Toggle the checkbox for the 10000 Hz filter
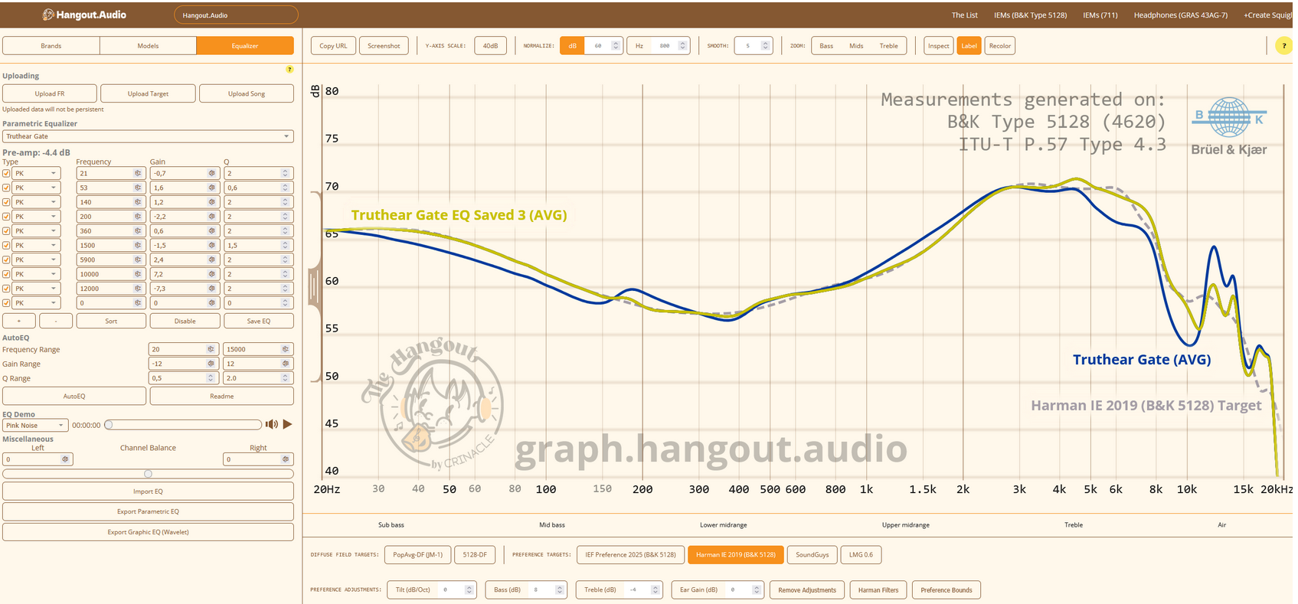The height and width of the screenshot is (604, 1298). tap(7, 274)
